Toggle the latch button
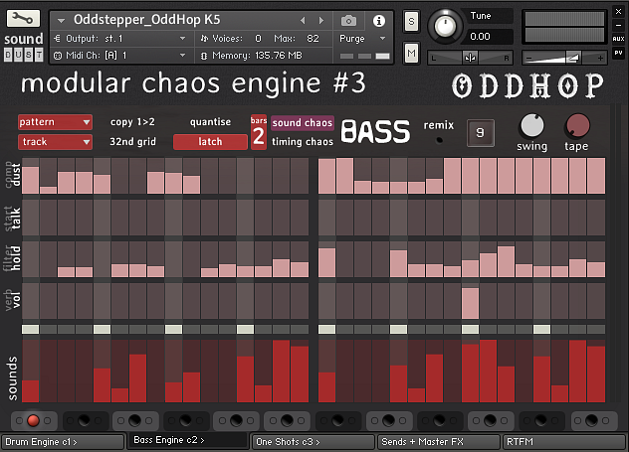 210,142
